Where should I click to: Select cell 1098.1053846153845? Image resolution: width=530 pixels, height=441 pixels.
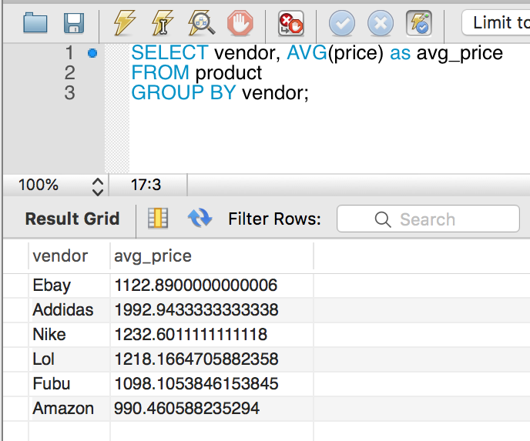click(x=212, y=384)
